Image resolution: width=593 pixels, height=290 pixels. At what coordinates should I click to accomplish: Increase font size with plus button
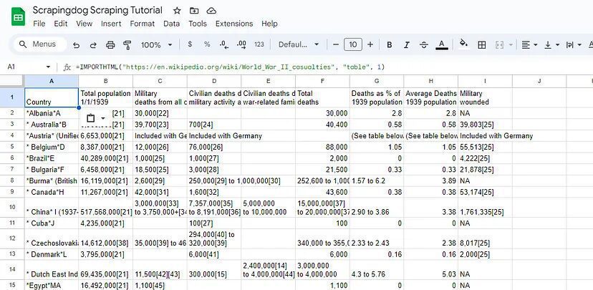tap(371, 45)
